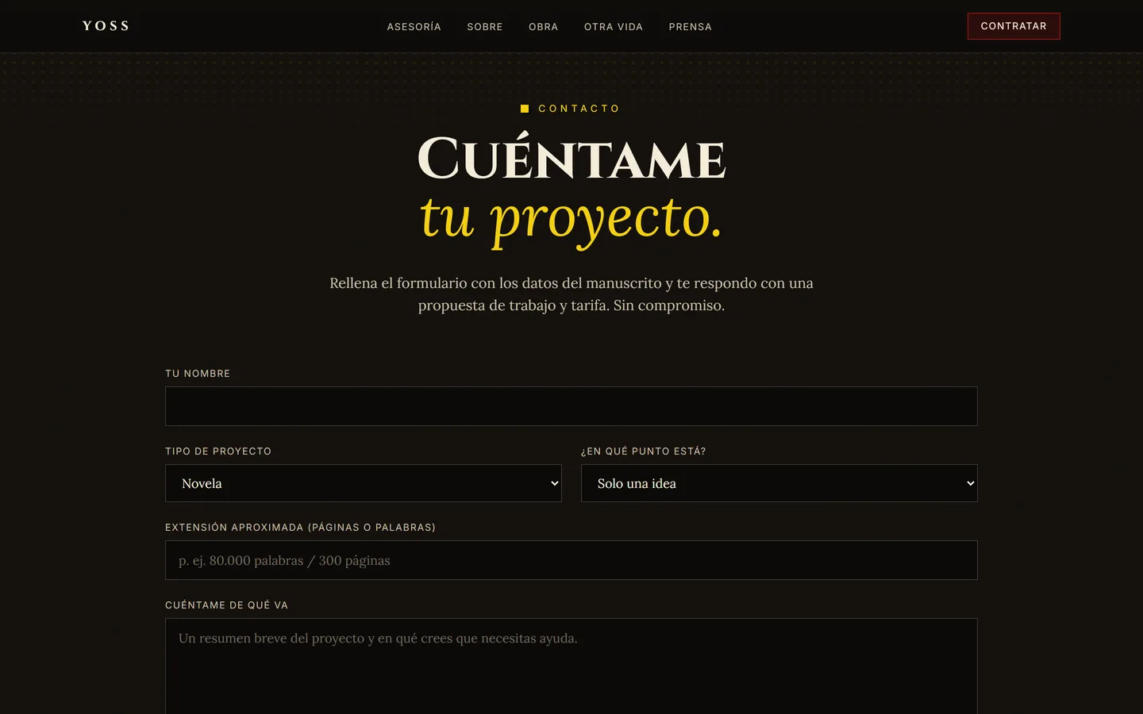Click the Contacto section label
The width and height of the screenshot is (1143, 714).
pos(579,109)
